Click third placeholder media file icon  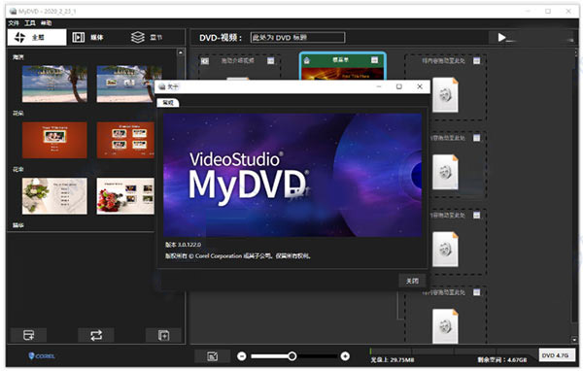click(x=445, y=249)
